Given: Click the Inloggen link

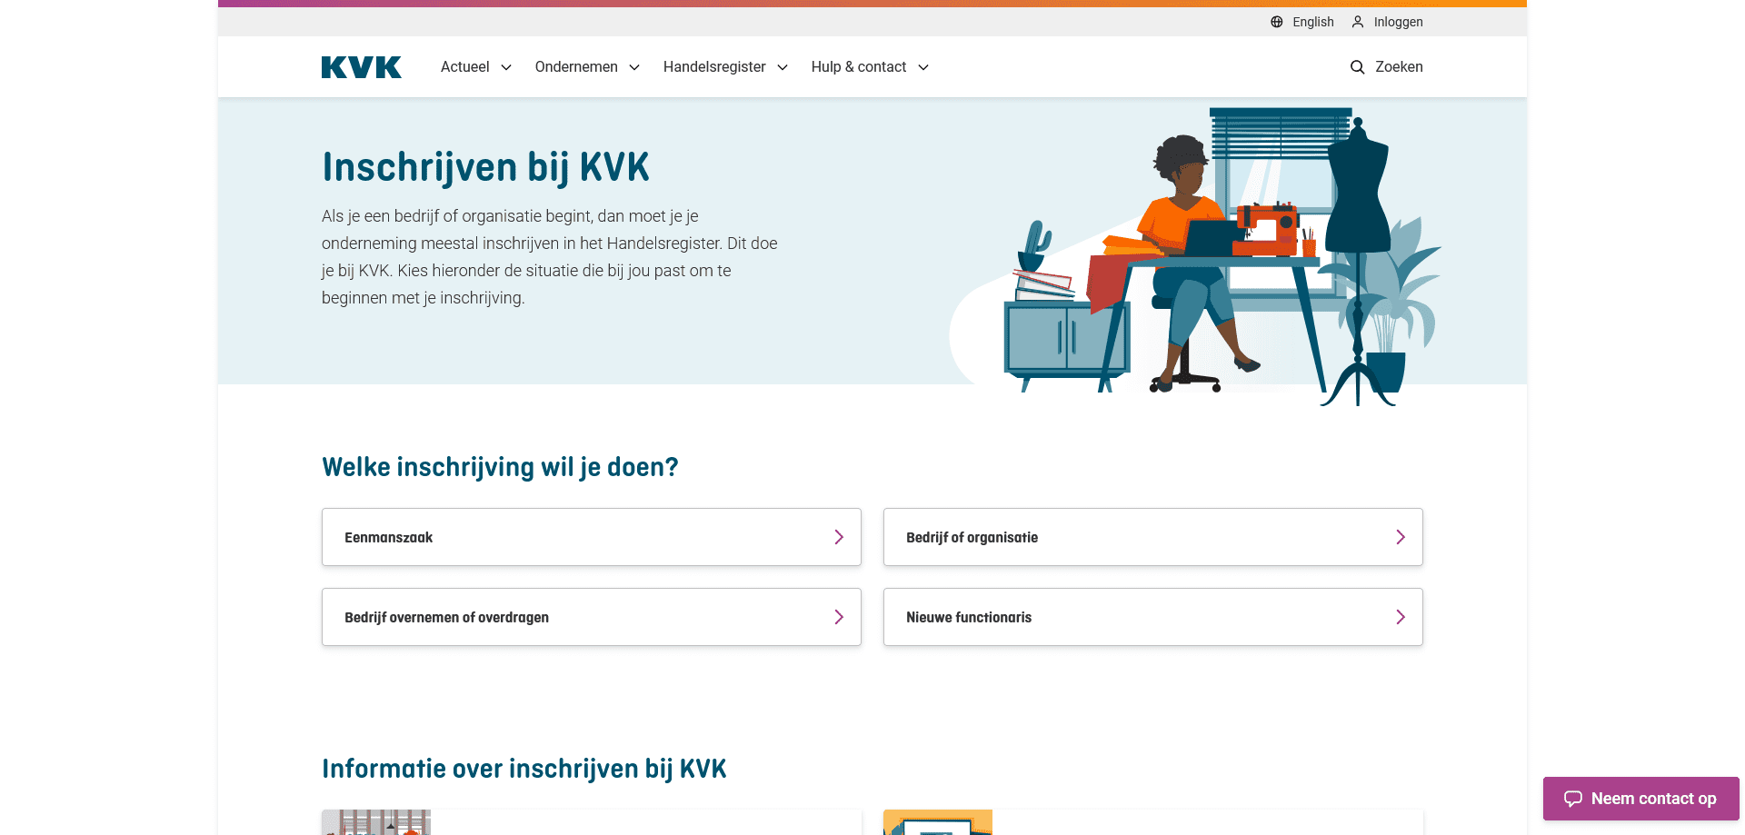Looking at the screenshot, I should pos(1387,22).
